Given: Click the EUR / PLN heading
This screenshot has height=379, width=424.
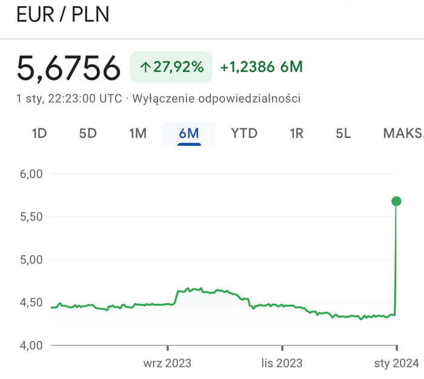Looking at the screenshot, I should tap(63, 15).
